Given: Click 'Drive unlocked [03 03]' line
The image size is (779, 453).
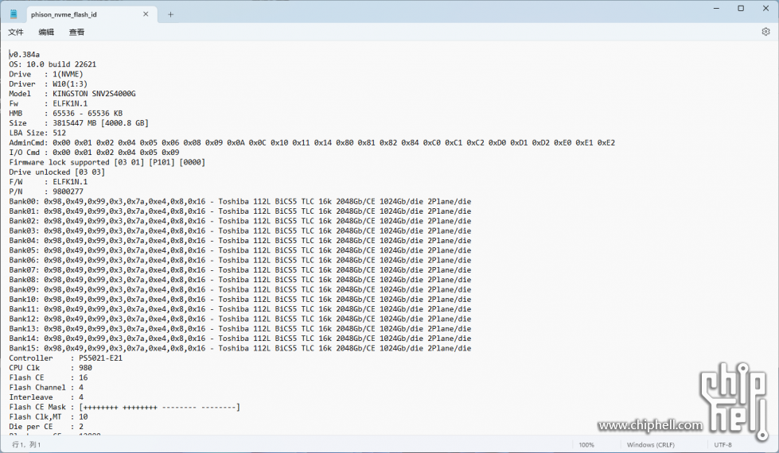Looking at the screenshot, I should pyautogui.click(x=56, y=172).
